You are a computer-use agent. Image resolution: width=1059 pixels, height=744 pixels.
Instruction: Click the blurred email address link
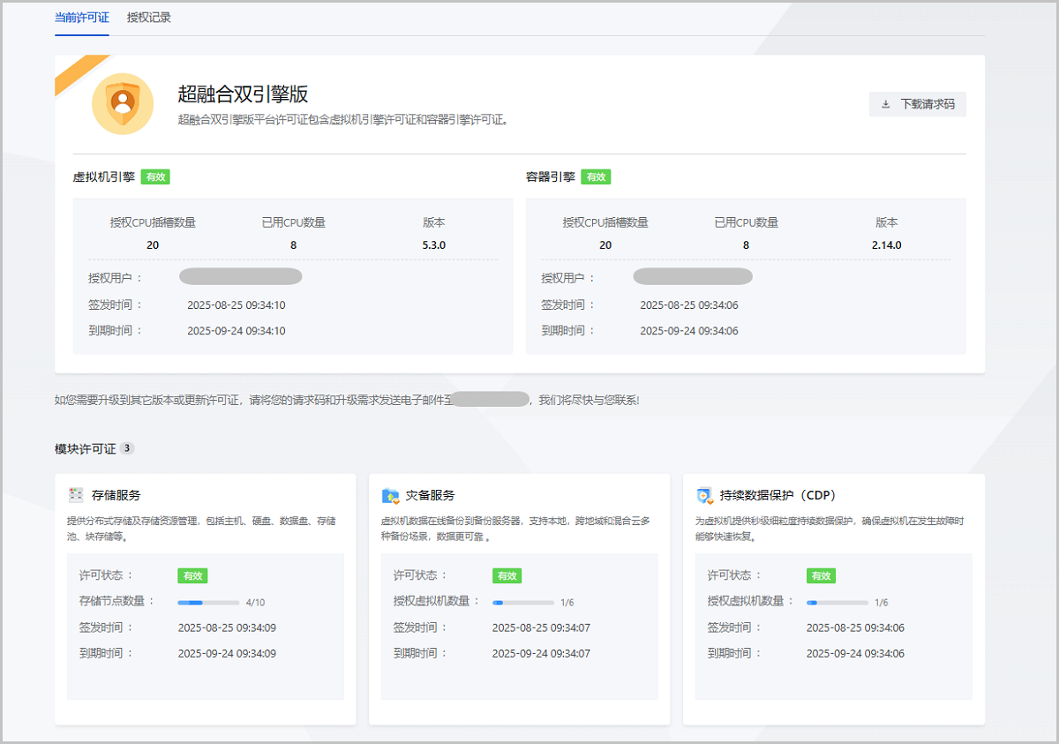point(491,400)
